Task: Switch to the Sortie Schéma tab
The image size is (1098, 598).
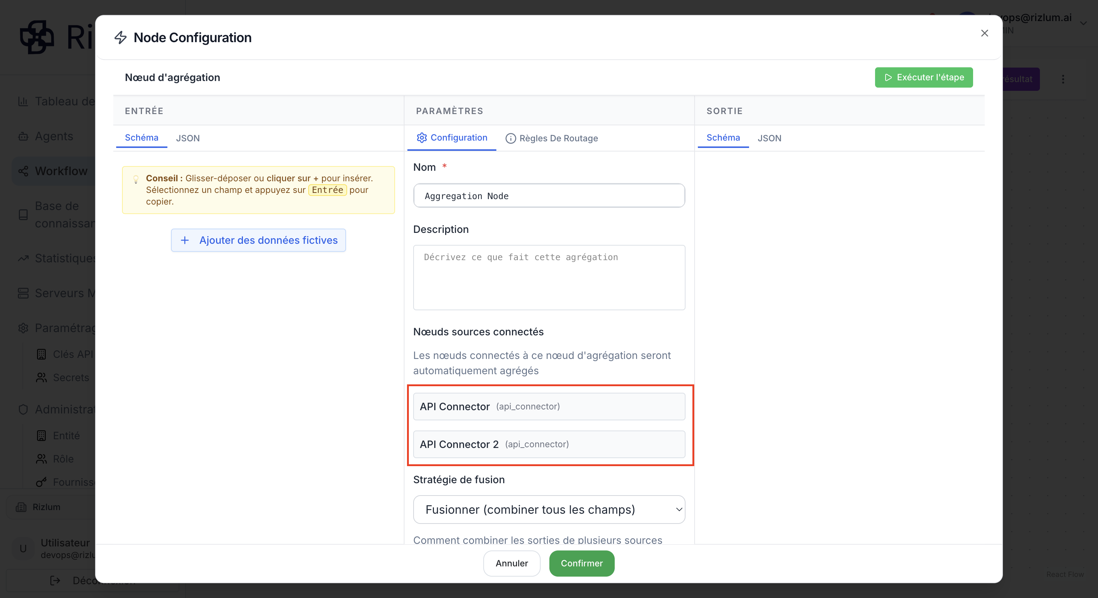Action: 723,138
